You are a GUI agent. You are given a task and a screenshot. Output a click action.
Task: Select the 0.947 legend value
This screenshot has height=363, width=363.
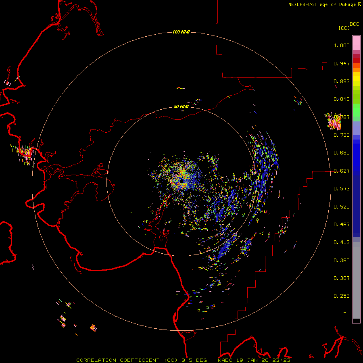[x=342, y=63]
